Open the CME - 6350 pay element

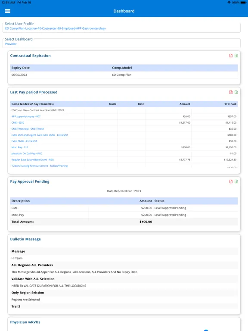point(18,122)
